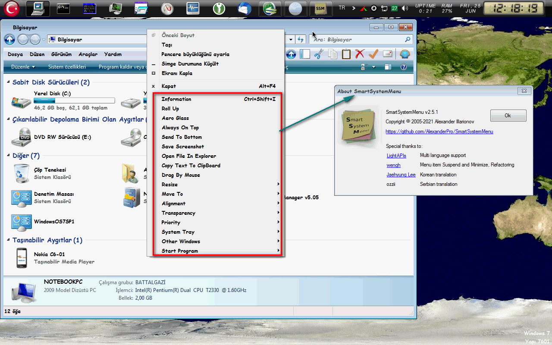This screenshot has width=552, height=345.
Task: Open the system activity monitor dock icon
Action: point(193,8)
